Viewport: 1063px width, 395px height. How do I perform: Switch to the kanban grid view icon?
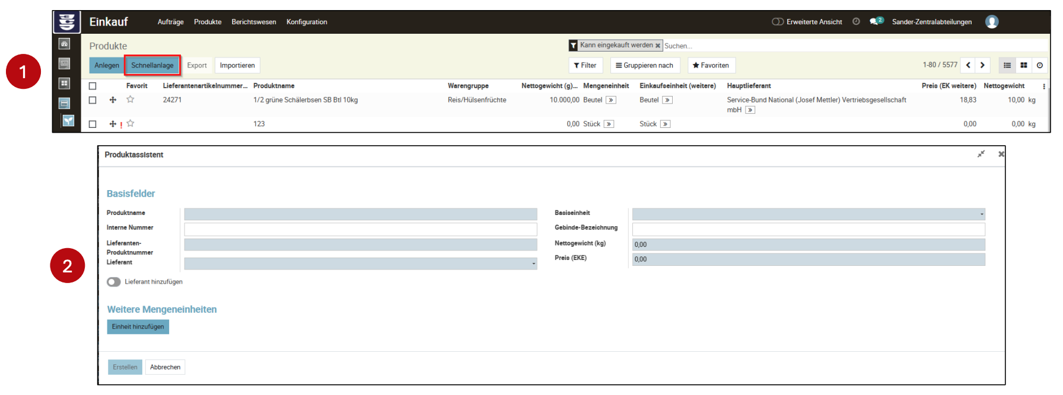click(x=1023, y=65)
